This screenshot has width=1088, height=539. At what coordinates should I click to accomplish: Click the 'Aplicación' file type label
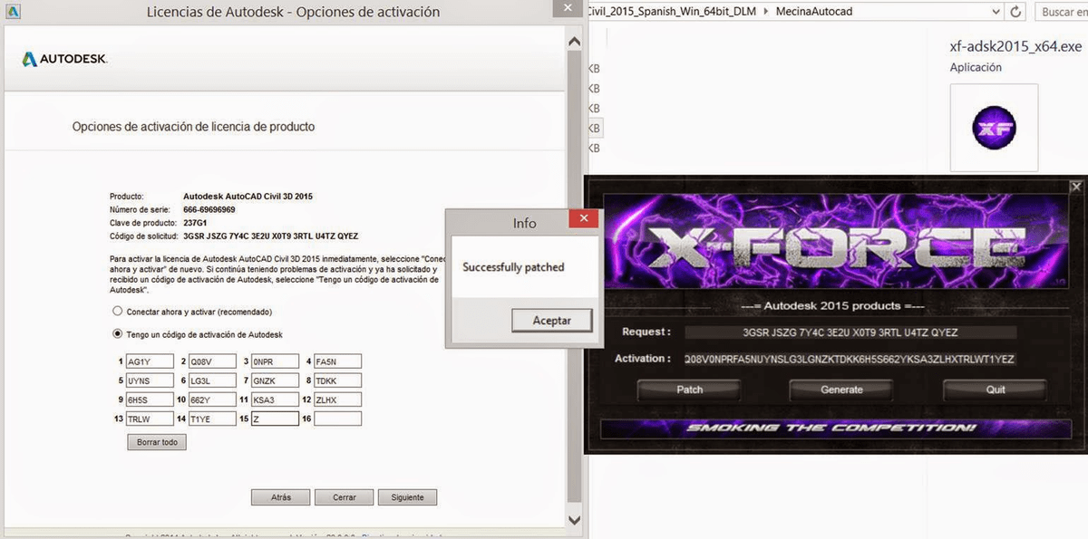(x=976, y=68)
